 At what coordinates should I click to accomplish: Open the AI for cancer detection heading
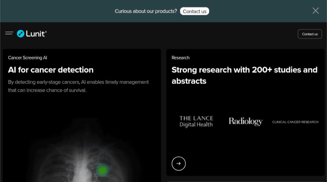coord(51,70)
